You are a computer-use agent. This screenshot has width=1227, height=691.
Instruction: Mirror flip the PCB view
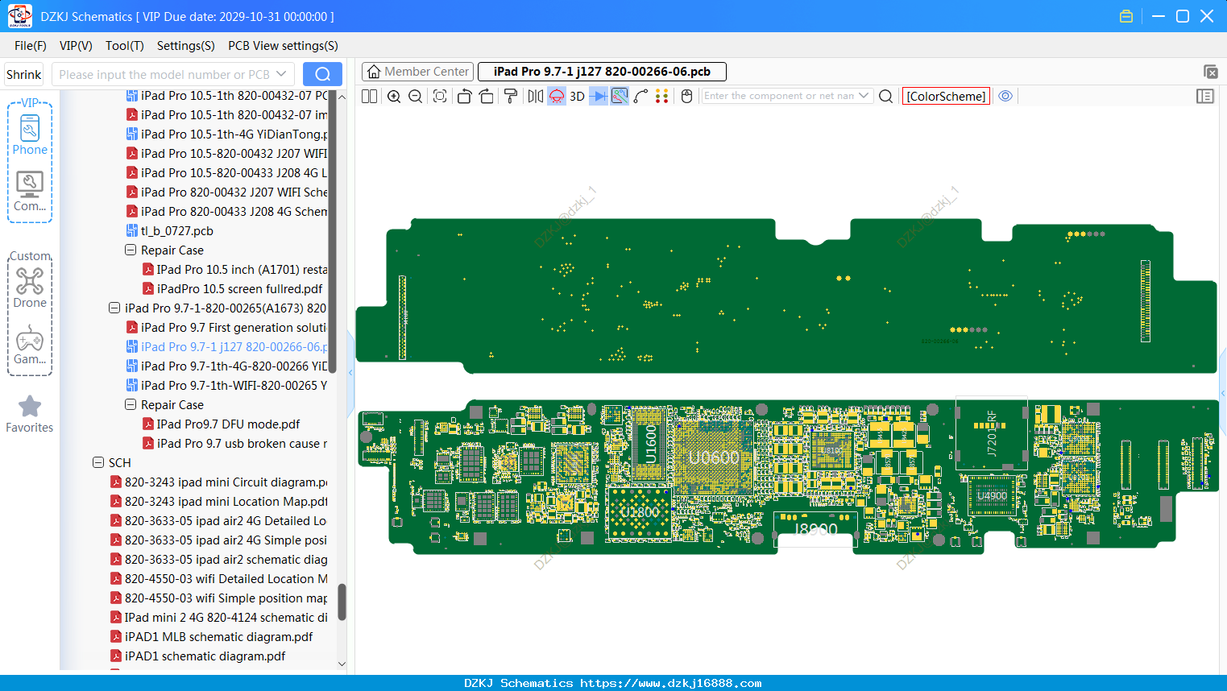pyautogui.click(x=536, y=96)
